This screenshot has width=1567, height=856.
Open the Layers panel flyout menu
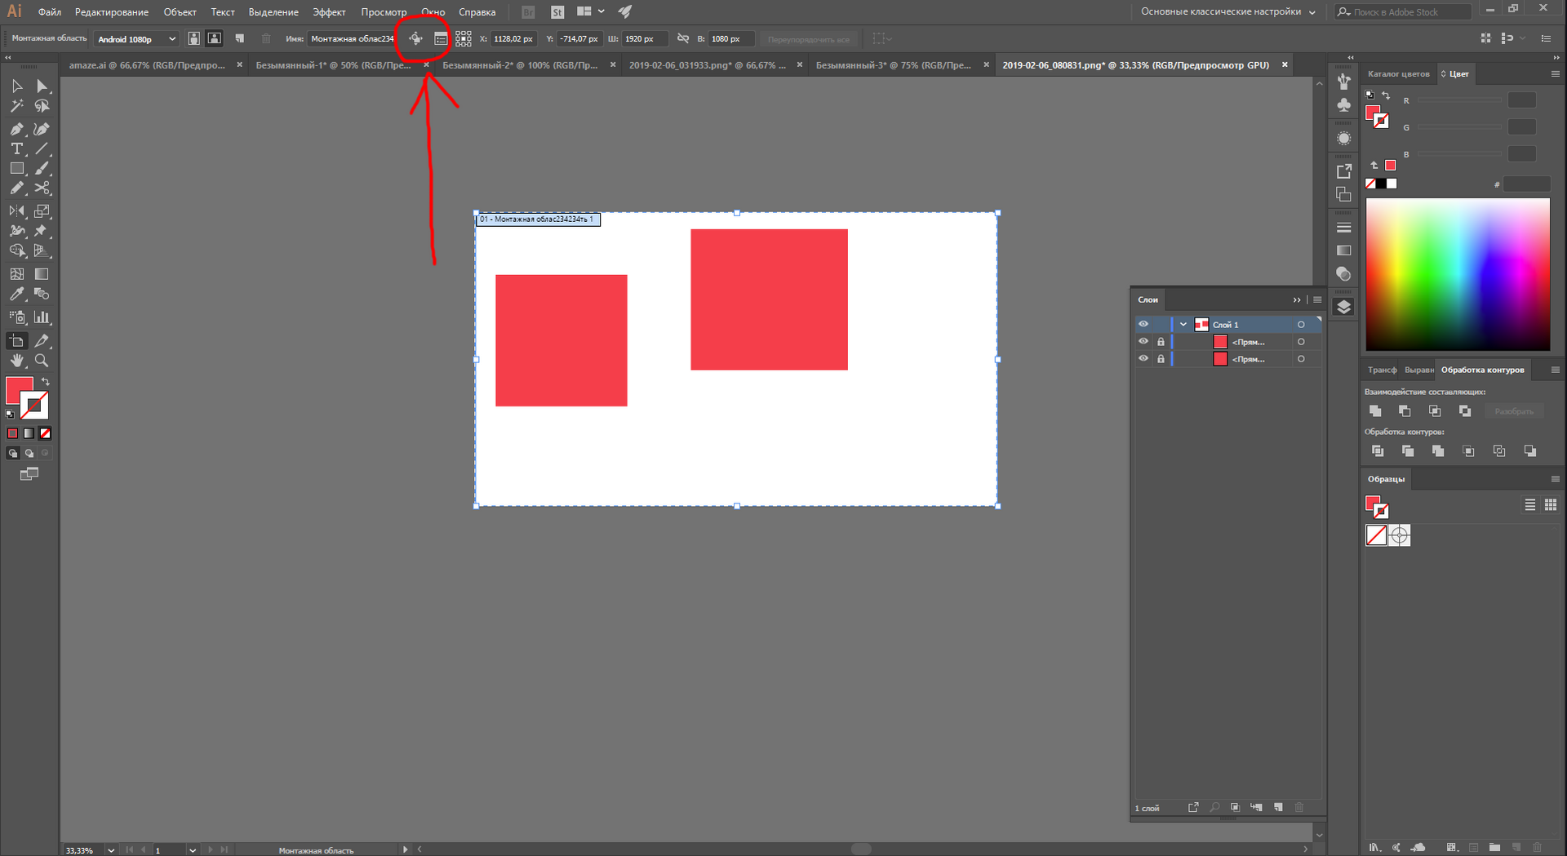tap(1317, 299)
